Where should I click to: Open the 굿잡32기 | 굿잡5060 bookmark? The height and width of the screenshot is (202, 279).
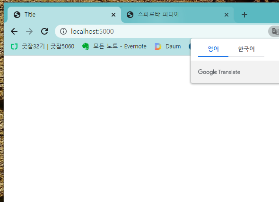click(x=43, y=46)
